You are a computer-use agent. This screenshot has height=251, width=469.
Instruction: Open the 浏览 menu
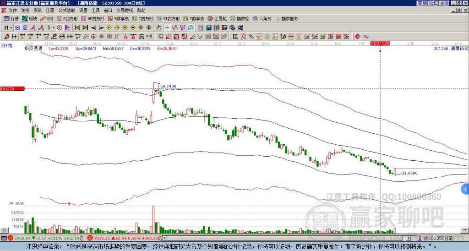(x=25, y=11)
